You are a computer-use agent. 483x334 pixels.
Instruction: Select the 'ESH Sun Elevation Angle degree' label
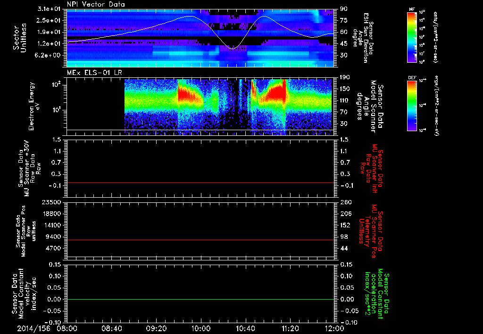[362, 38]
